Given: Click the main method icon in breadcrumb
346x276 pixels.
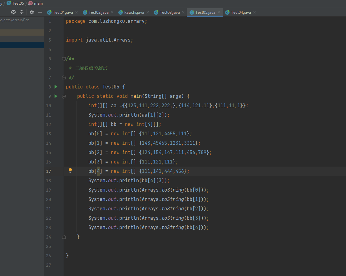Looking at the screenshot, I should coord(31,3).
